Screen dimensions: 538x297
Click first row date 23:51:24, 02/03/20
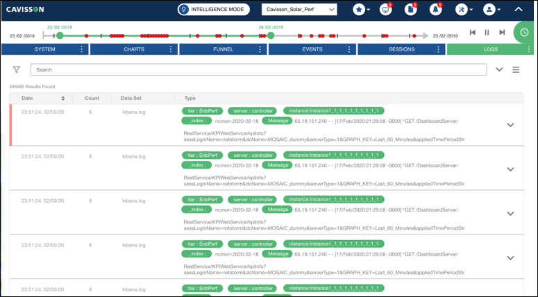[42, 112]
